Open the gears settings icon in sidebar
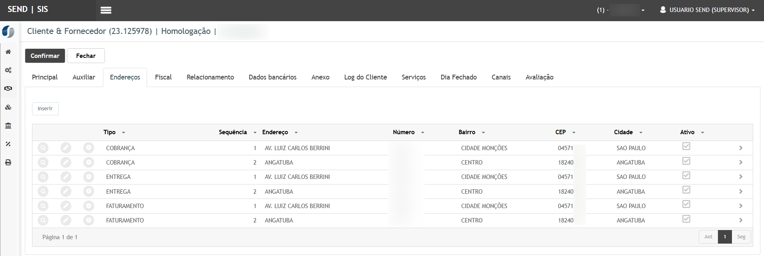The image size is (764, 256). click(8, 70)
